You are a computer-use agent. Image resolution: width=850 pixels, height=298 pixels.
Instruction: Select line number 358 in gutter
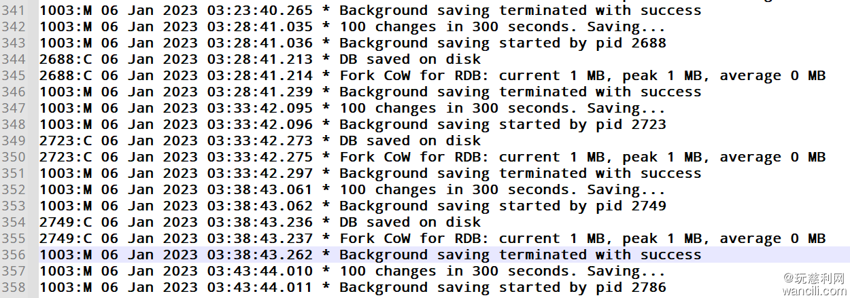click(x=14, y=288)
